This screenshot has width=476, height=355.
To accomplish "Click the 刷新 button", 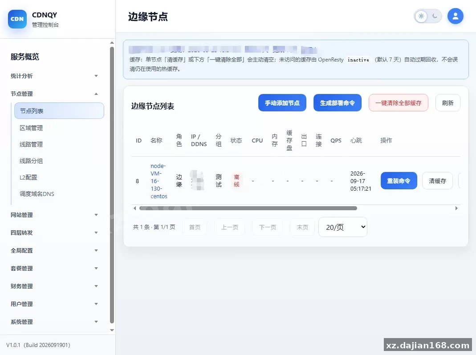I will click(x=448, y=103).
